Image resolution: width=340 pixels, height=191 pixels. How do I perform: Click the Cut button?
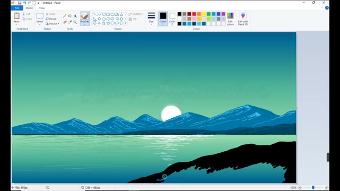[x=26, y=14]
